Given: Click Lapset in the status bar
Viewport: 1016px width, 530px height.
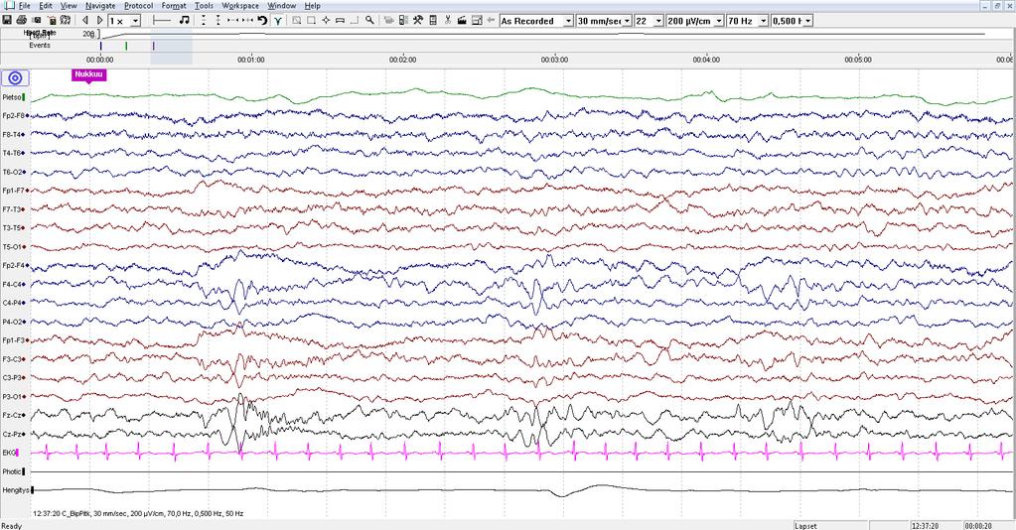Looking at the screenshot, I should coord(806,526).
